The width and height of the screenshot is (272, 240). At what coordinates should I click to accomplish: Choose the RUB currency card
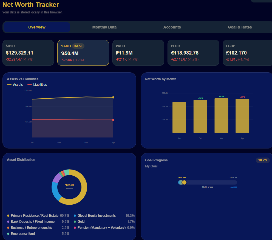point(138,53)
